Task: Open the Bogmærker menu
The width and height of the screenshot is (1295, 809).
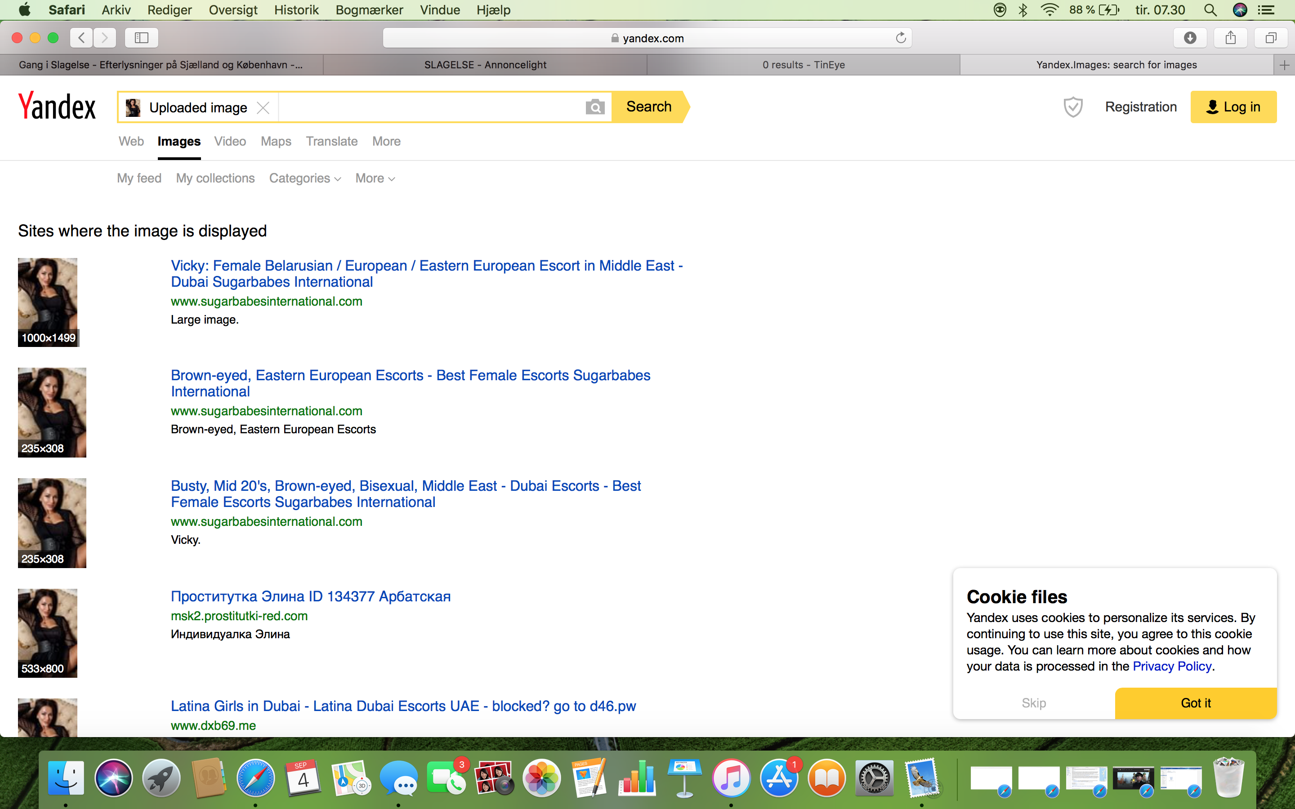Action: 369,9
